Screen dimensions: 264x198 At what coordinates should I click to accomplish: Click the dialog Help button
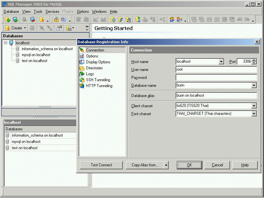click(x=245, y=165)
